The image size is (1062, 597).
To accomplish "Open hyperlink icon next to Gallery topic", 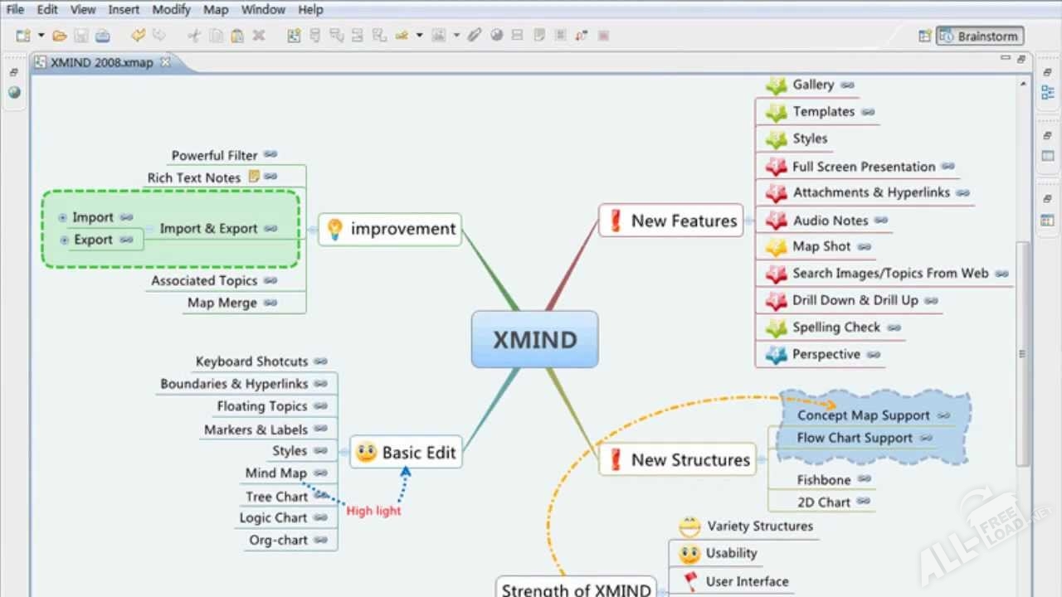I will tap(847, 85).
